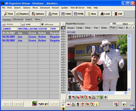The height and width of the screenshot is (111, 136).
Task: Click the HTML button
Action: click(79, 14)
